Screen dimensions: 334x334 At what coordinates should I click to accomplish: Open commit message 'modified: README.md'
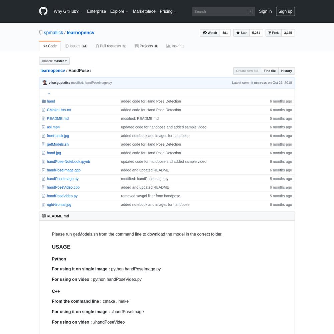coord(140,119)
